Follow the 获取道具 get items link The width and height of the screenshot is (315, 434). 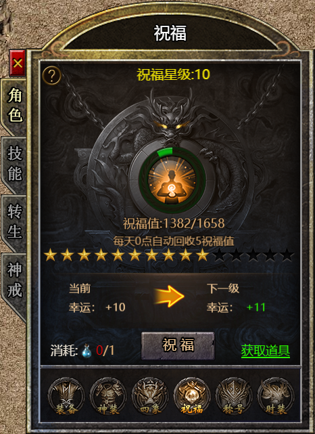[266, 351]
